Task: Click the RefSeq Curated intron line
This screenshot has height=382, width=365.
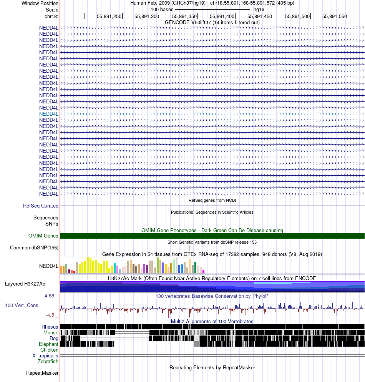Action: [x=212, y=206]
